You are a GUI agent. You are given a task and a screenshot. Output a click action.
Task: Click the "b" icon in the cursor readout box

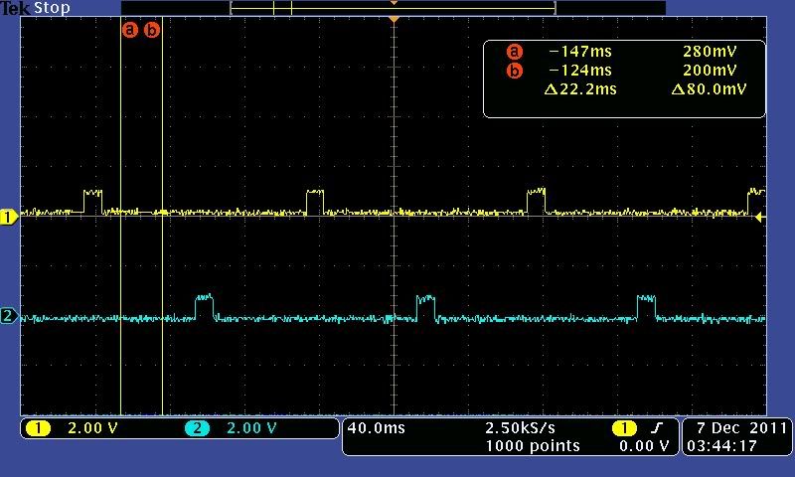coord(514,71)
